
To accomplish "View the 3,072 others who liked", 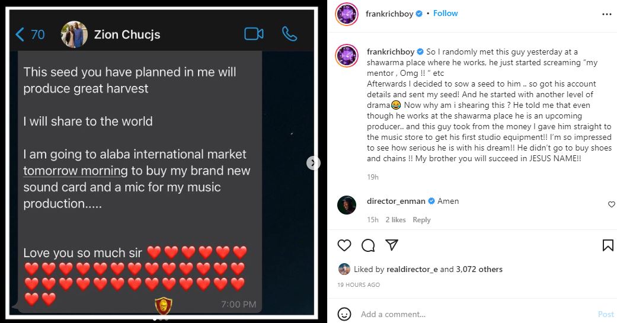I will pos(479,269).
